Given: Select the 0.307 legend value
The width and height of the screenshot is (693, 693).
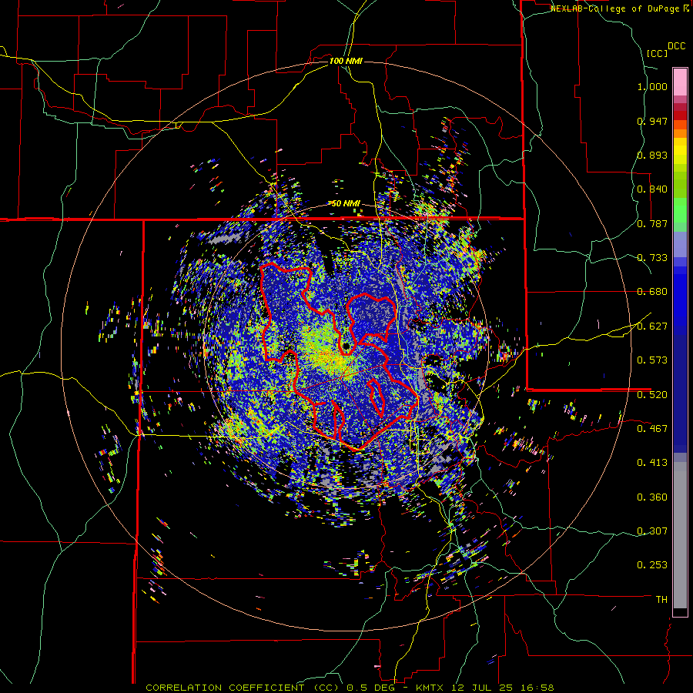Looking at the screenshot, I should tap(652, 531).
